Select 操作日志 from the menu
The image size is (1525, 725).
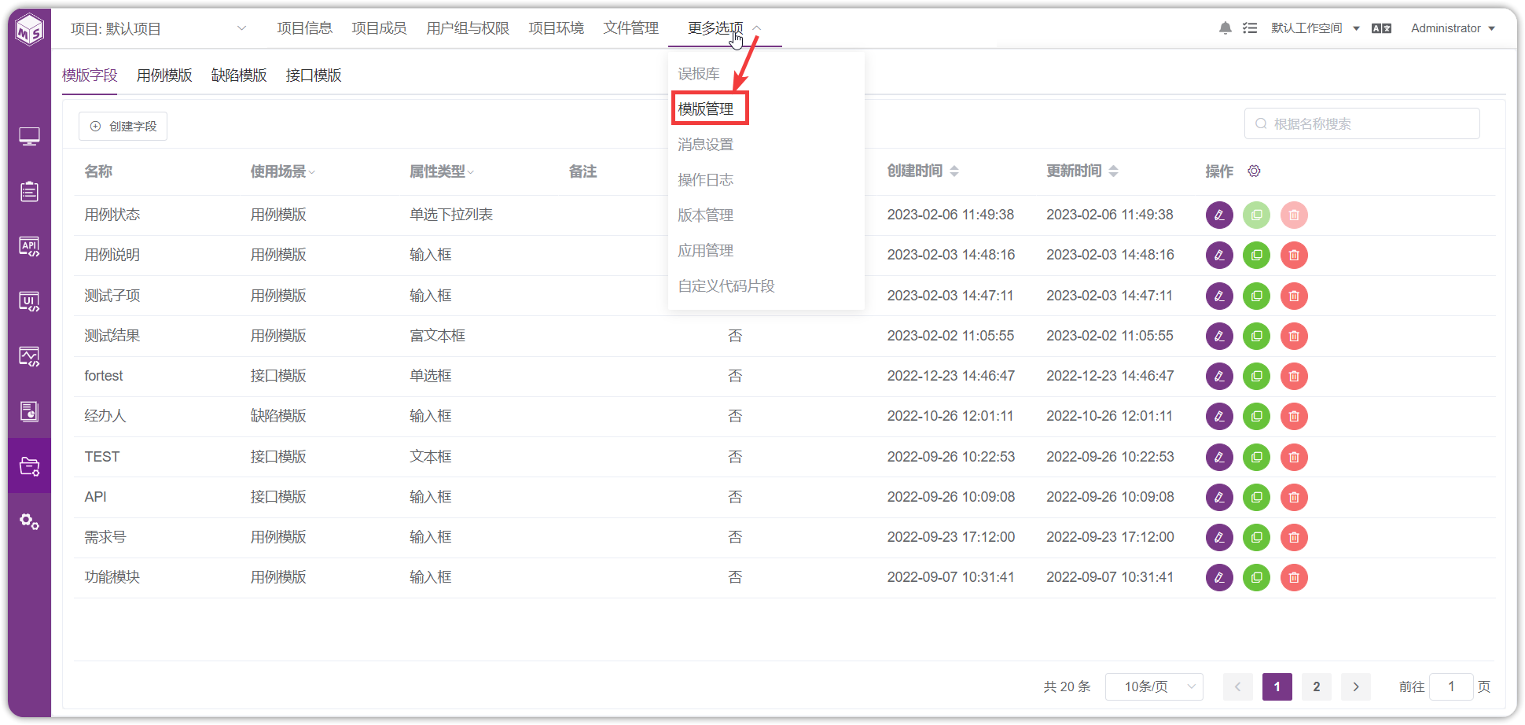(706, 180)
